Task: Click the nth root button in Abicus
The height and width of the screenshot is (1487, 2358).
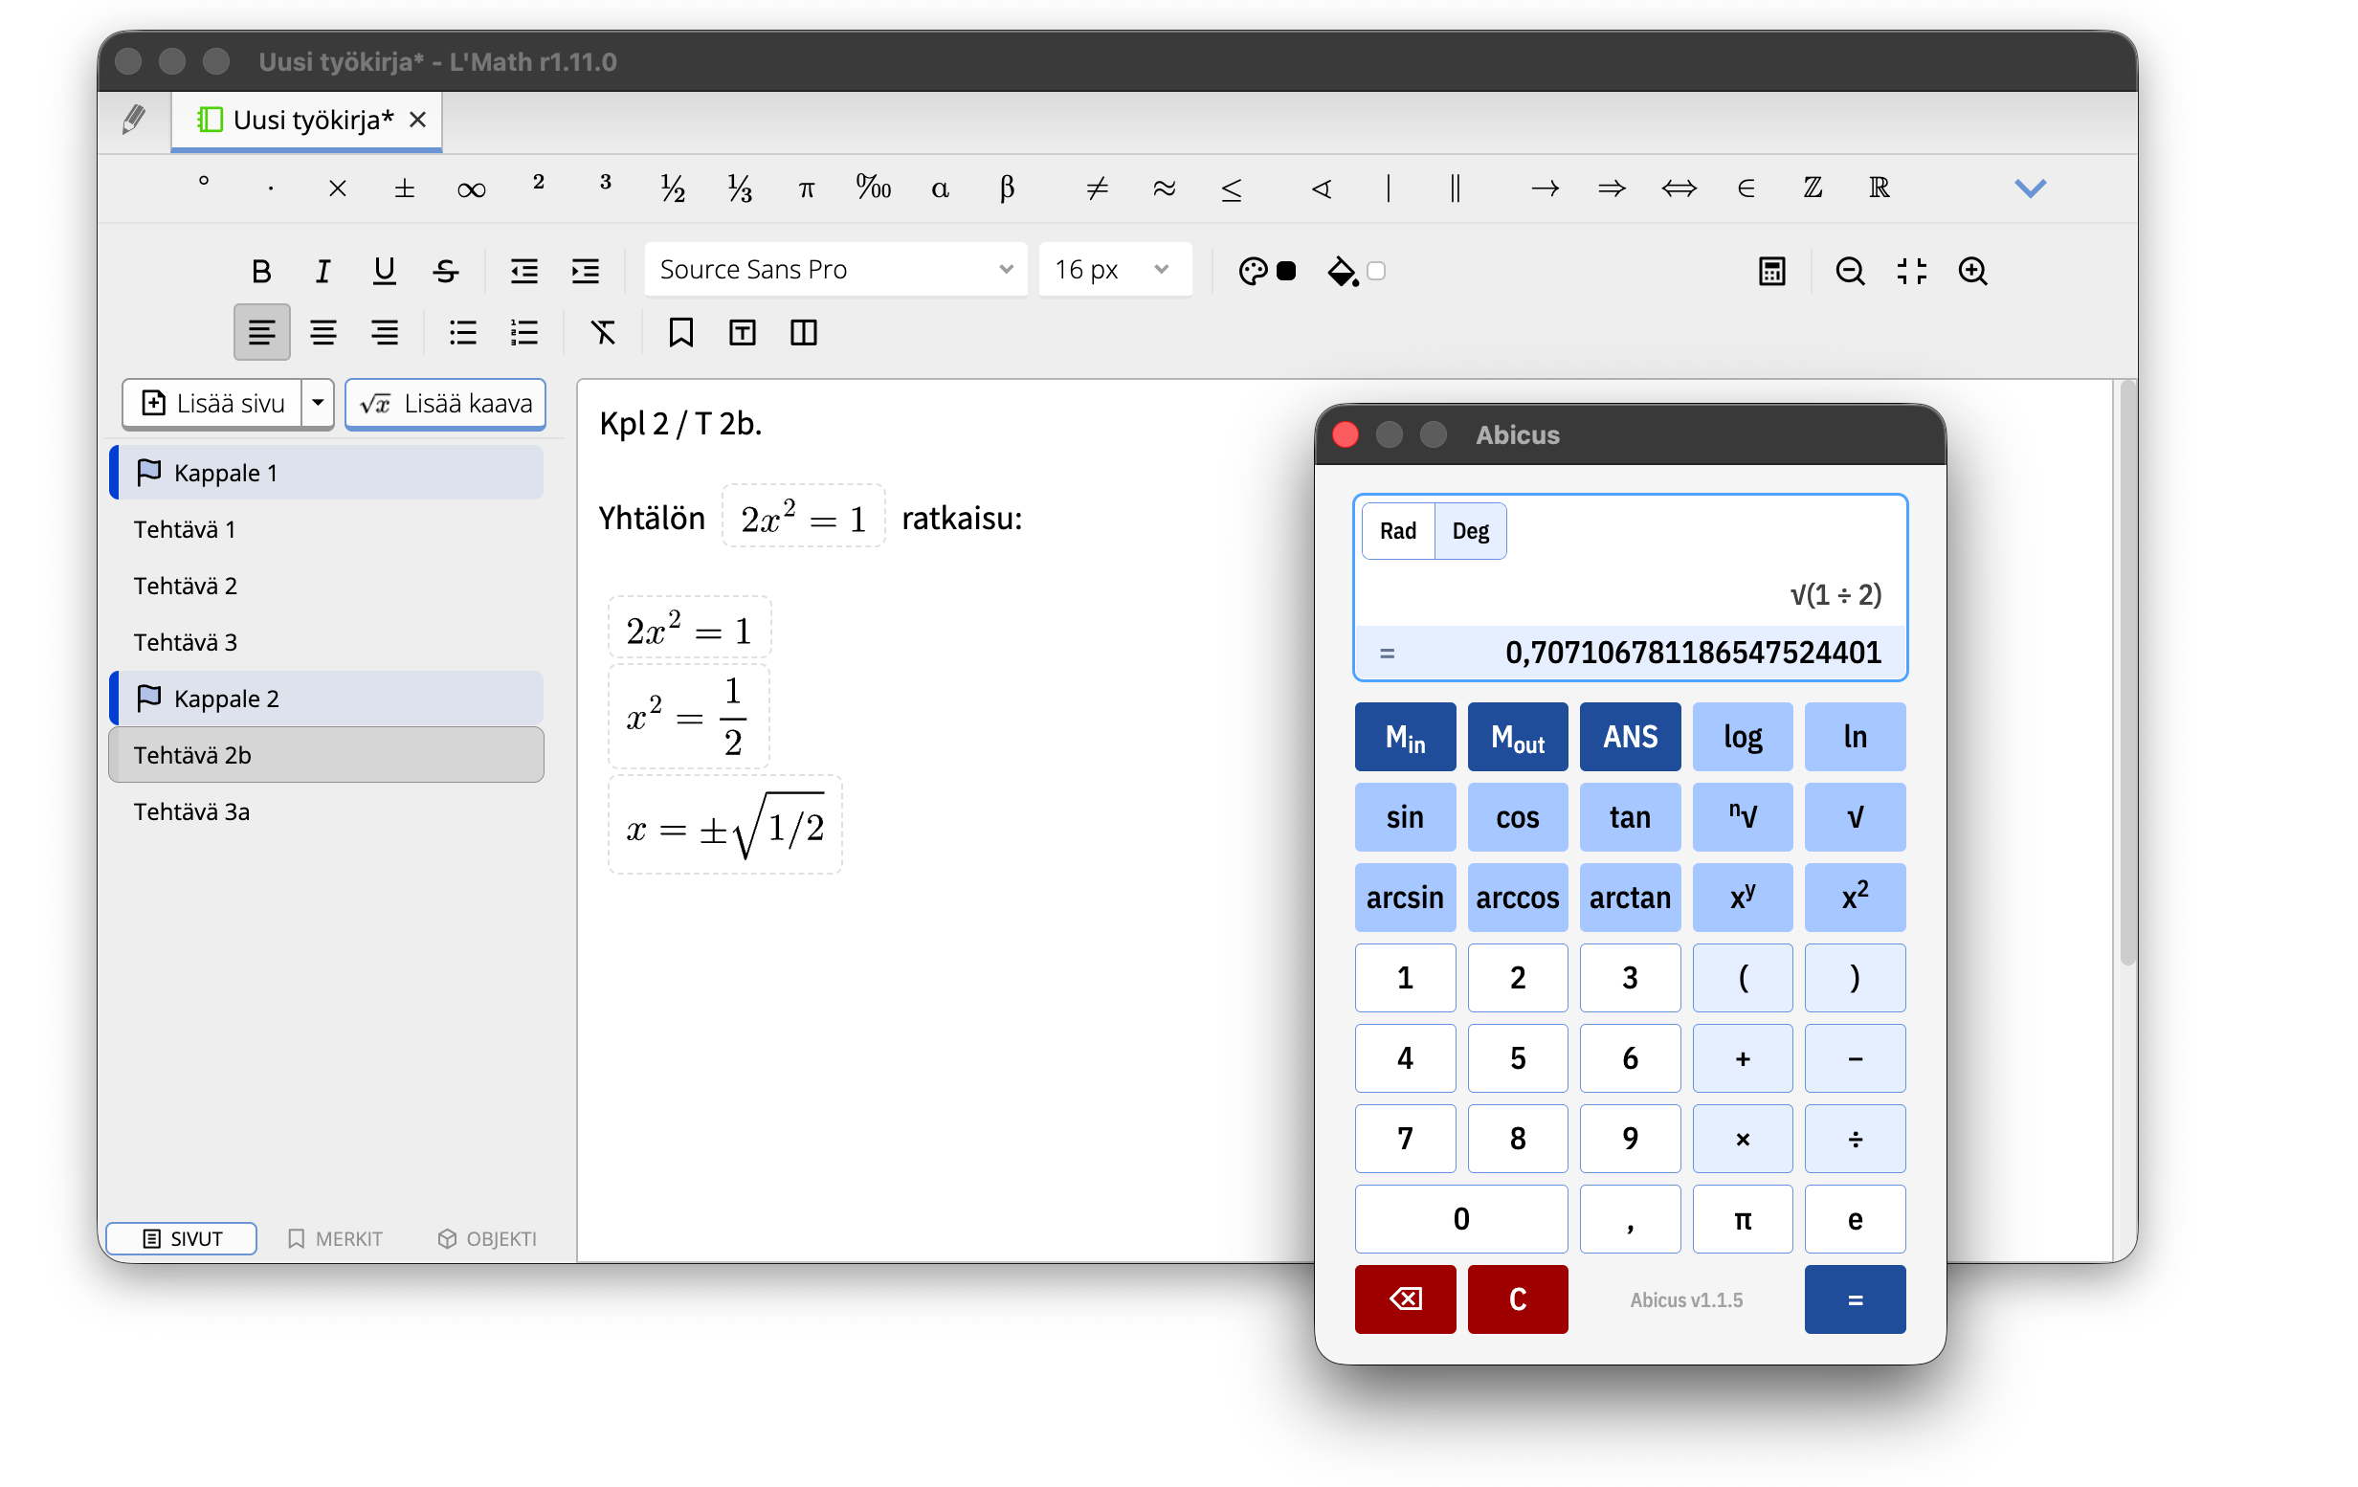Action: 1742,816
